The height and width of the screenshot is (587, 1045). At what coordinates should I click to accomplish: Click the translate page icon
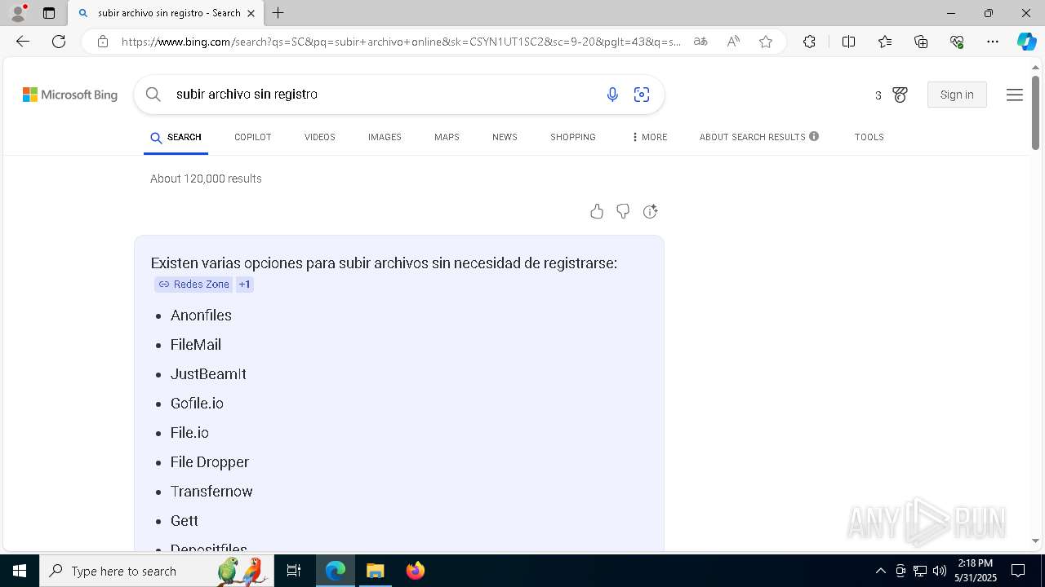pyautogui.click(x=700, y=42)
